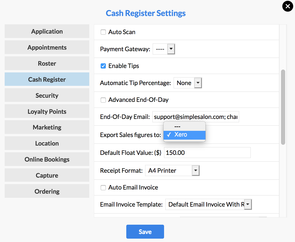Screen dimensions: 295x242
Task: Uncheck the Enable Tips checkbox
Action: pyautogui.click(x=103, y=66)
